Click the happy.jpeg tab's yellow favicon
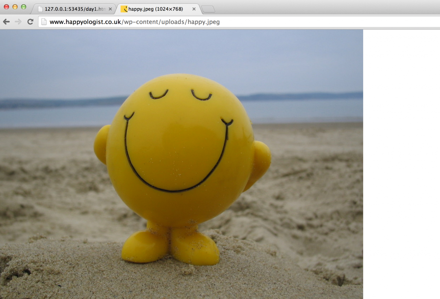 pos(124,9)
